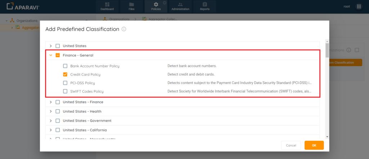Open the Reports clipboard icon
This screenshot has height=159, width=369.
205,4
